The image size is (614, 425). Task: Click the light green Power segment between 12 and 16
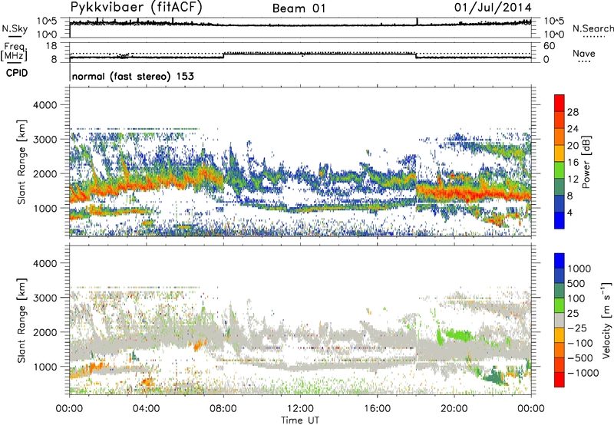point(560,170)
